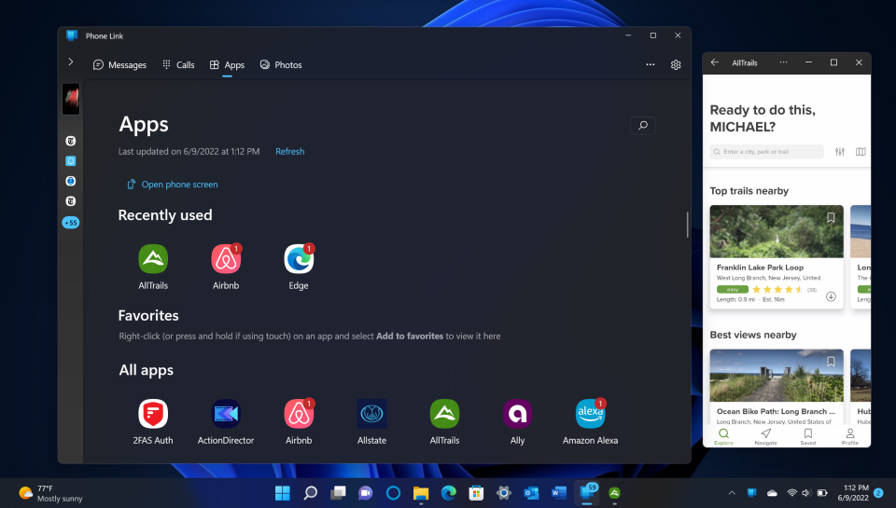
Task: Switch to the Photos tab
Action: (281, 65)
